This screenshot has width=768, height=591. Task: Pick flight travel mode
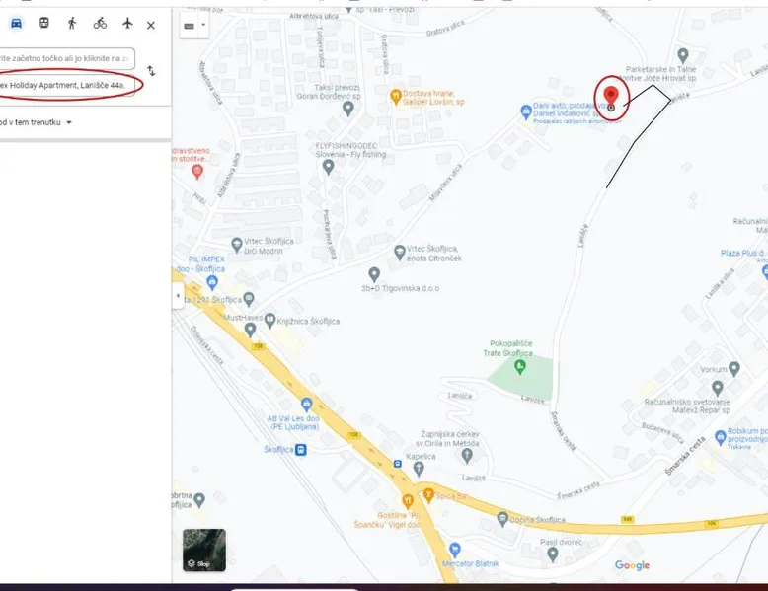coord(127,23)
